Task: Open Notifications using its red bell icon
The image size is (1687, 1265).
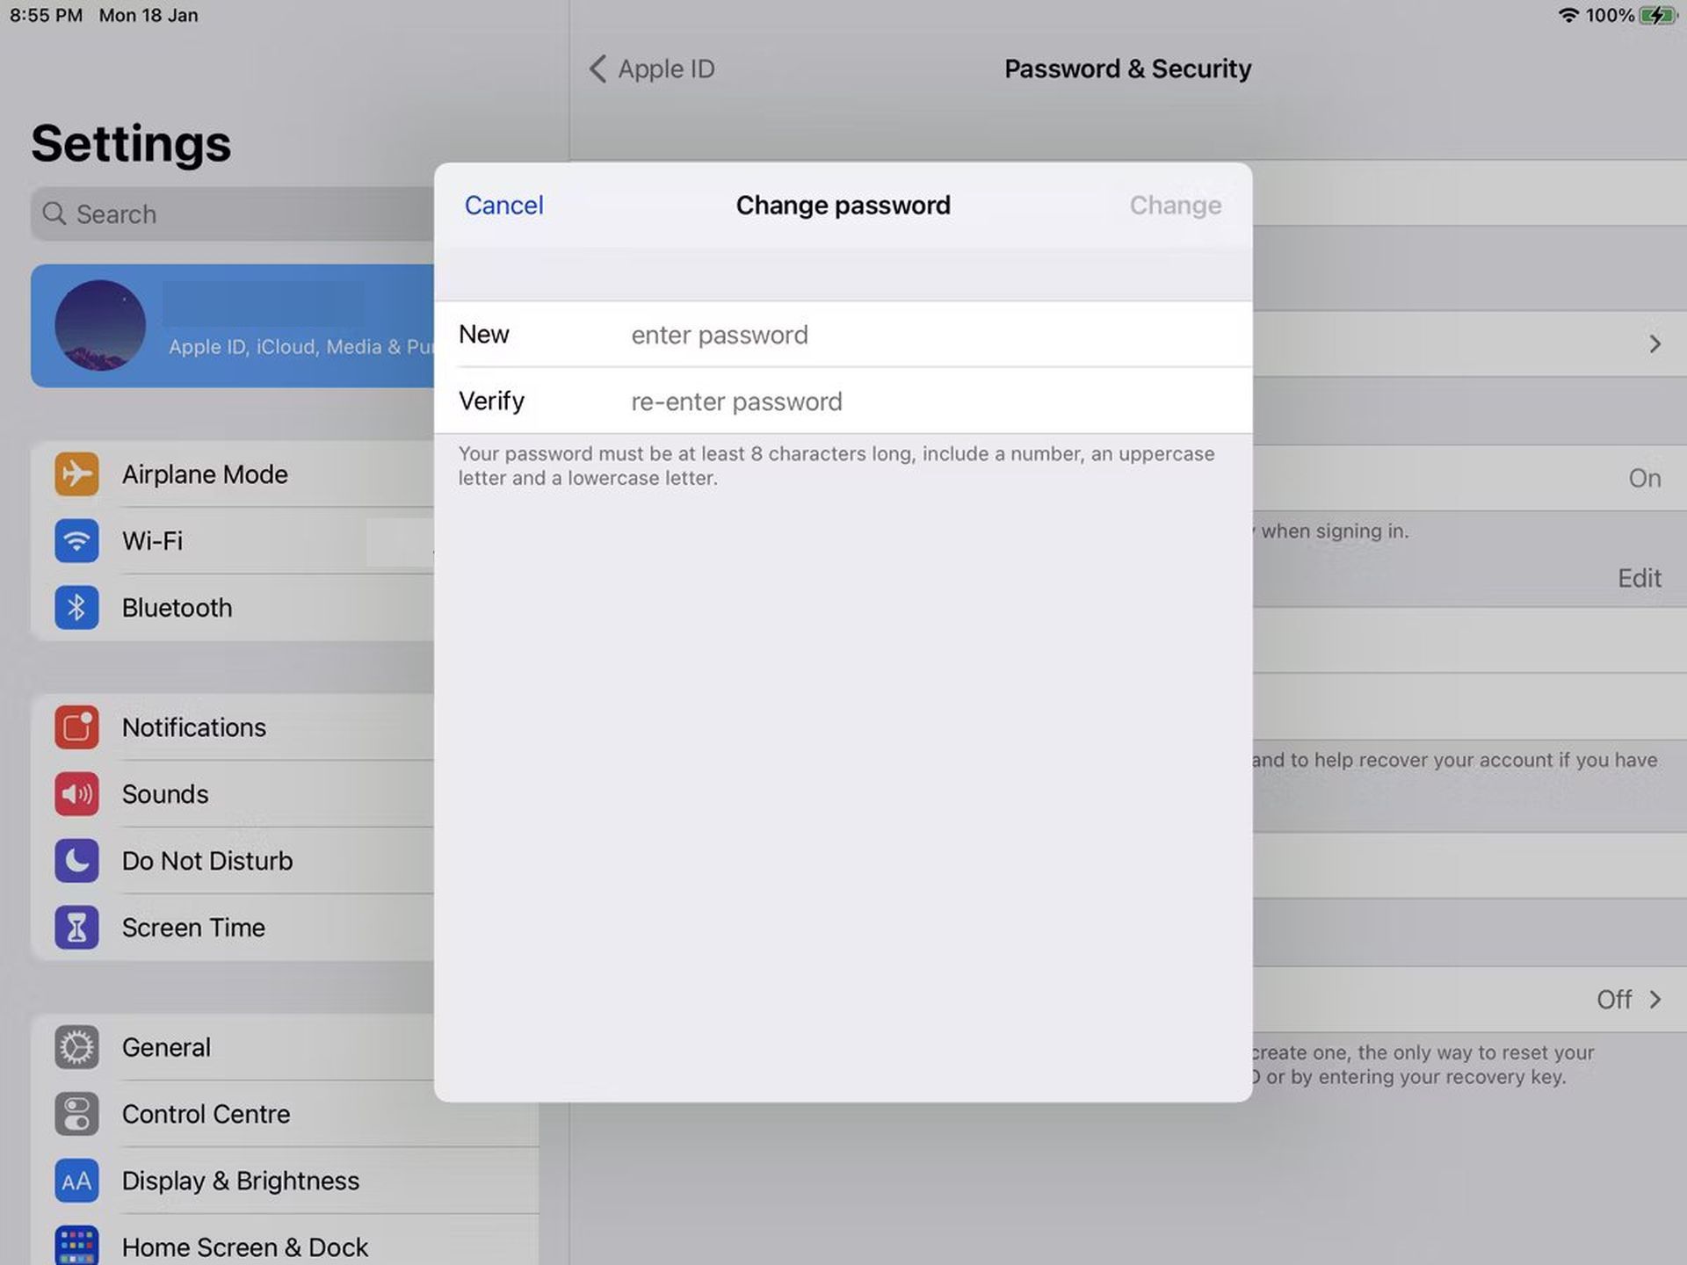Action: pos(77,727)
